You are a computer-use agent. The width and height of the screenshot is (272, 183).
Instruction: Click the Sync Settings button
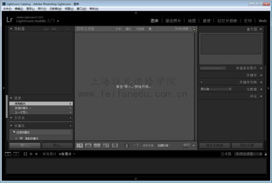click(x=247, y=145)
